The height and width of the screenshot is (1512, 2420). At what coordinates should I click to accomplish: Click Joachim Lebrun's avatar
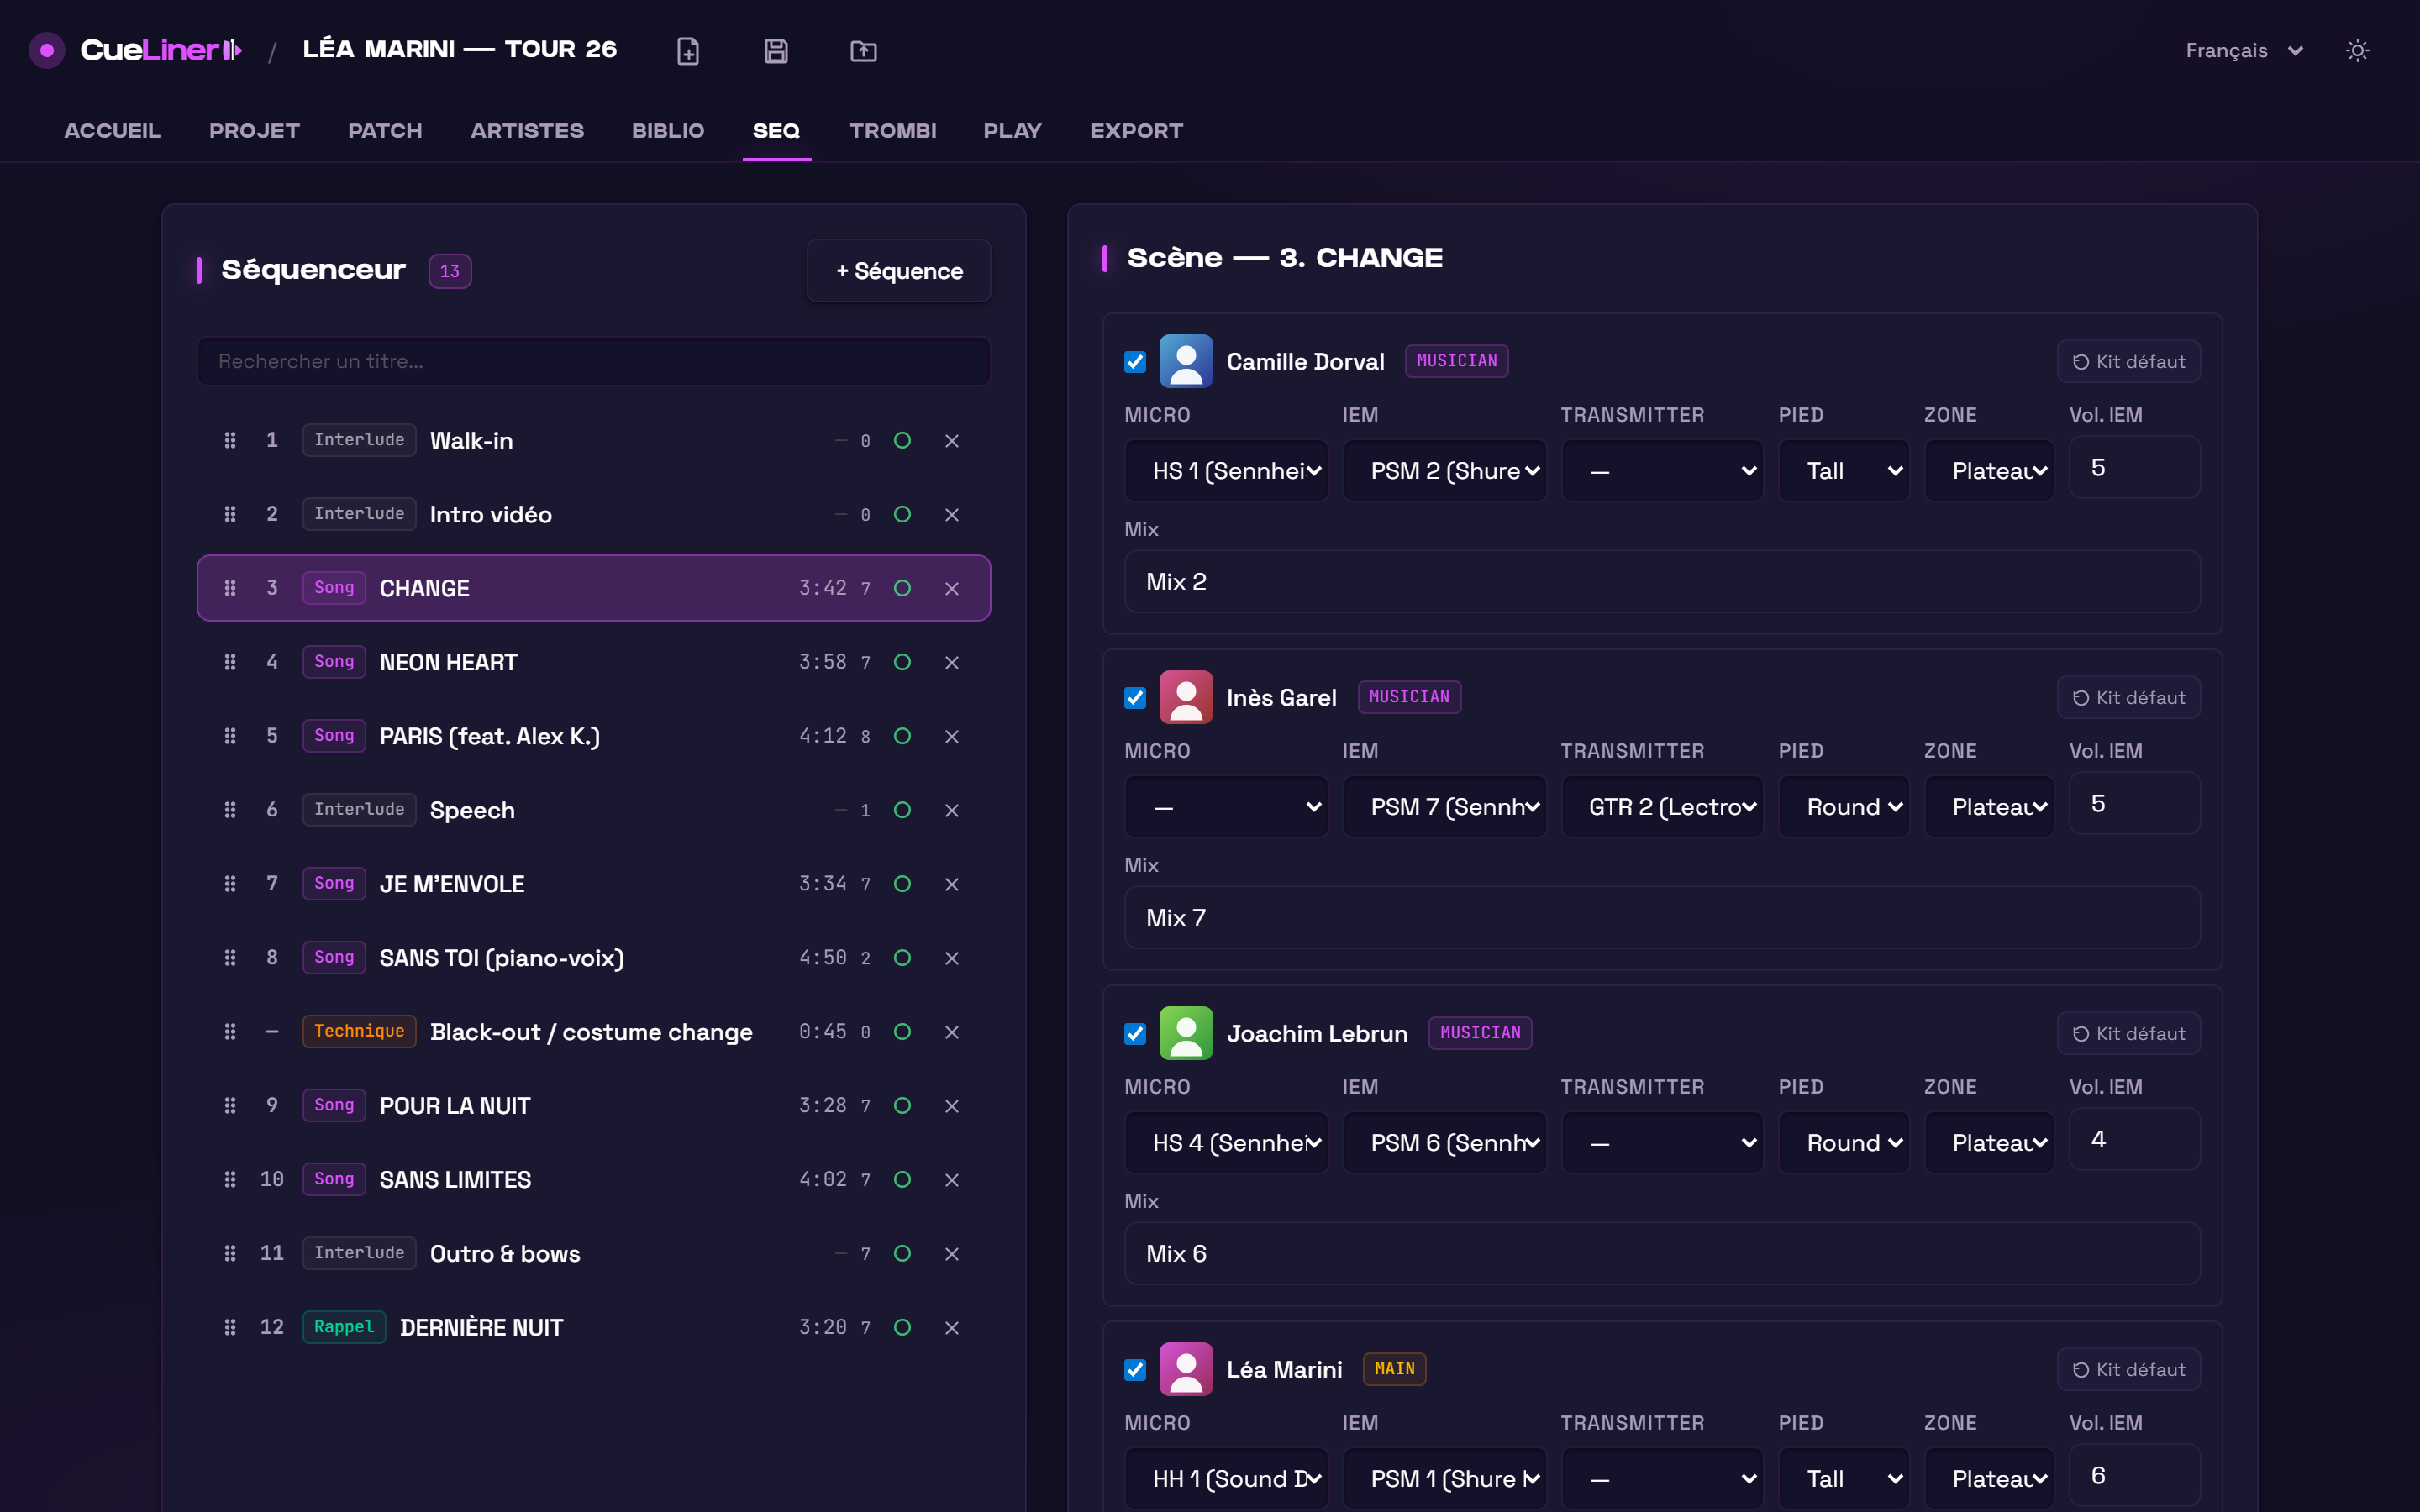tap(1186, 1033)
